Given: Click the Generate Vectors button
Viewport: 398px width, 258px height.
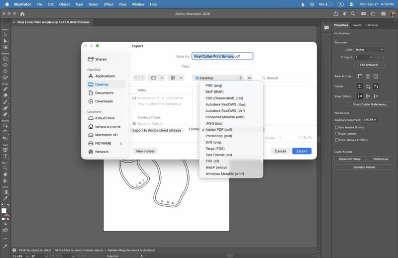Looking at the screenshot, I should (x=364, y=167).
